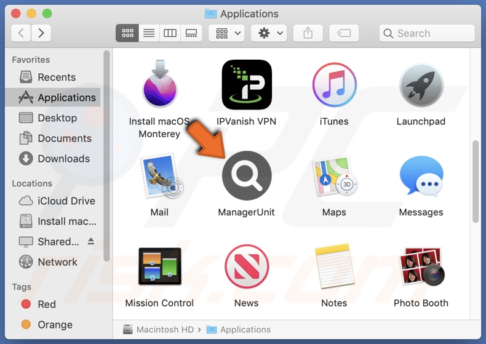The image size is (486, 344).
Task: Filter by the Red tag
Action: tap(53, 304)
